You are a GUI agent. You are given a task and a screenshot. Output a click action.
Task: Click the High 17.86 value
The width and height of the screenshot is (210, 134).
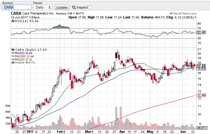coord(95,17)
